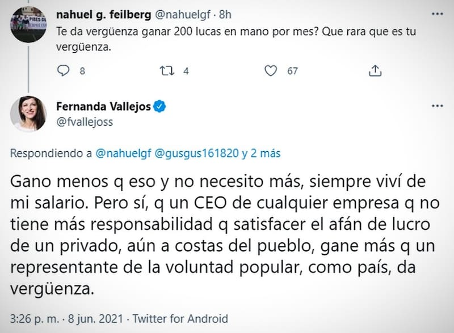Click the nahuel g. feilberg display name

click(x=98, y=14)
